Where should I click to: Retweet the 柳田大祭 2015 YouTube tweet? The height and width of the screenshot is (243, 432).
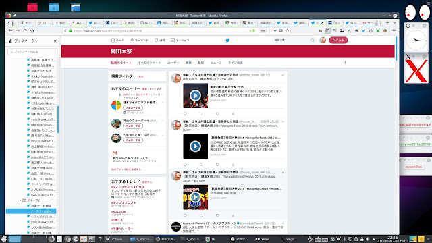pos(201,114)
